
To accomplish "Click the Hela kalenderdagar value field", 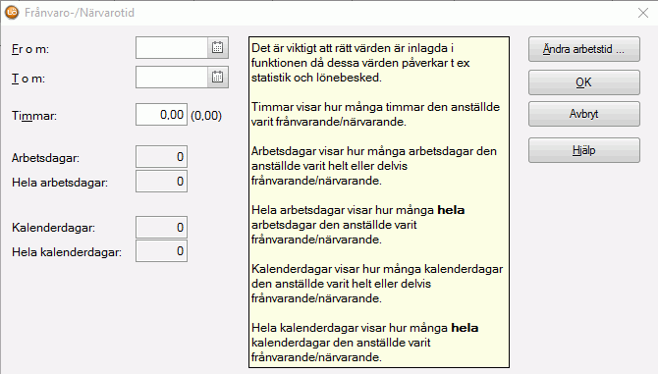I will point(162,251).
